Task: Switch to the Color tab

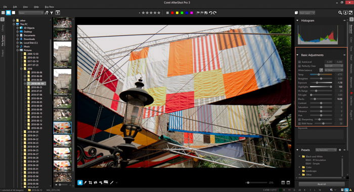Action: [x=351, y=40]
